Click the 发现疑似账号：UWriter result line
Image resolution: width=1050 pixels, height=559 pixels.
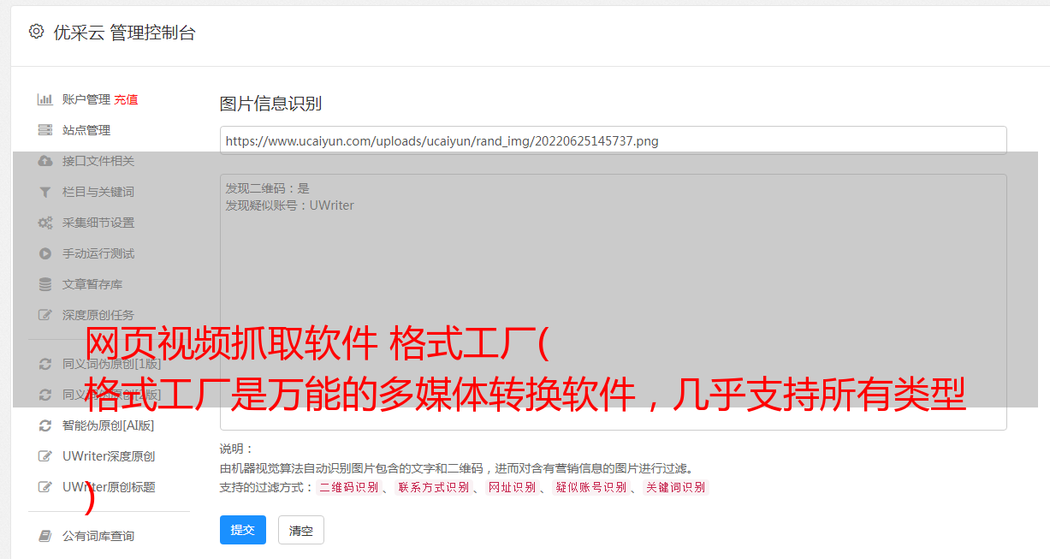click(x=289, y=205)
